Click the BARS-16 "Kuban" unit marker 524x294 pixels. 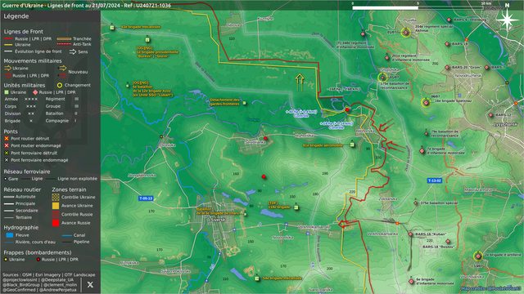tap(410, 234)
